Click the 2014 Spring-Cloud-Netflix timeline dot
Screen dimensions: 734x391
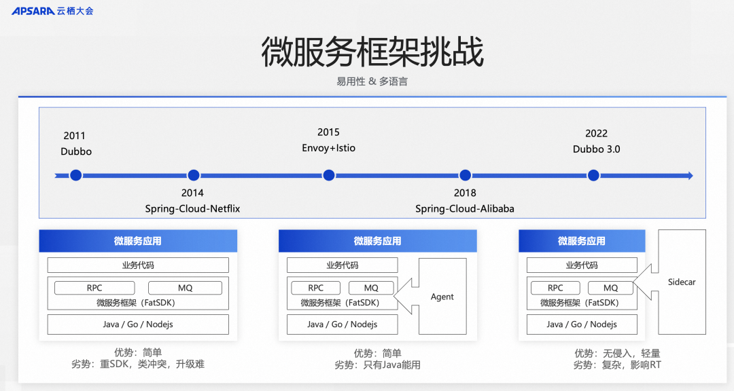pyautogui.click(x=193, y=175)
